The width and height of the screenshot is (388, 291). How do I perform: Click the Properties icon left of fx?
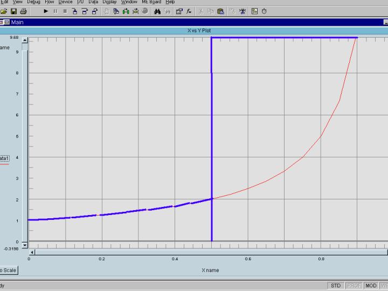tap(179, 11)
